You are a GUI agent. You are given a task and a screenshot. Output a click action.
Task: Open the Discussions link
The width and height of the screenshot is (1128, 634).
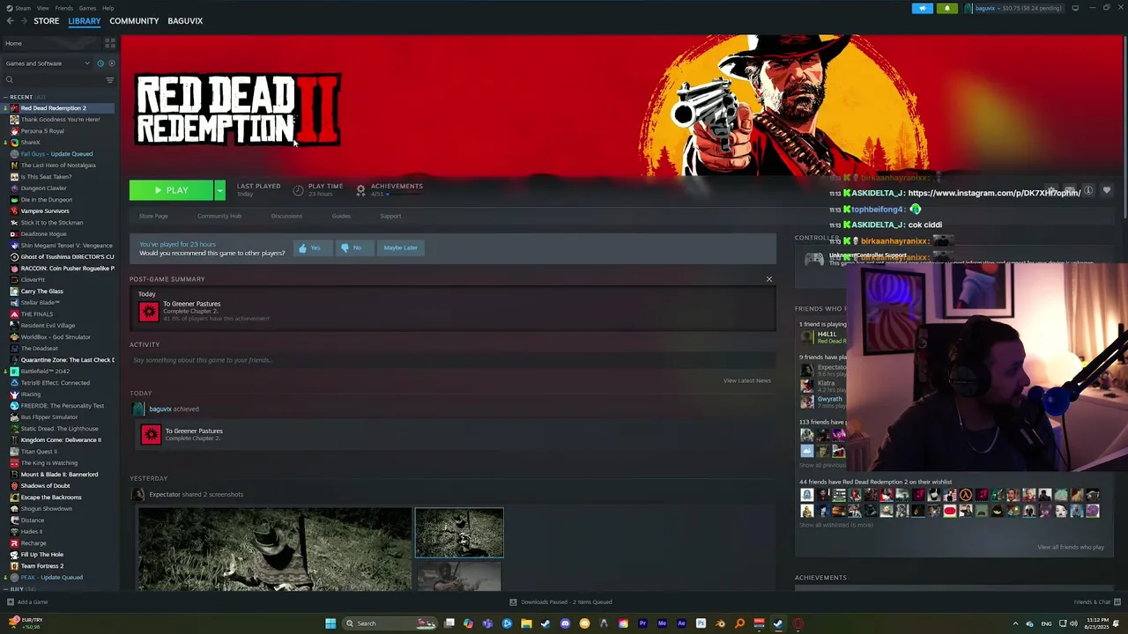[286, 216]
